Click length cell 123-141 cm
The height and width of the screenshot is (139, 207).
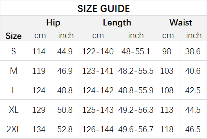(x=98, y=71)
